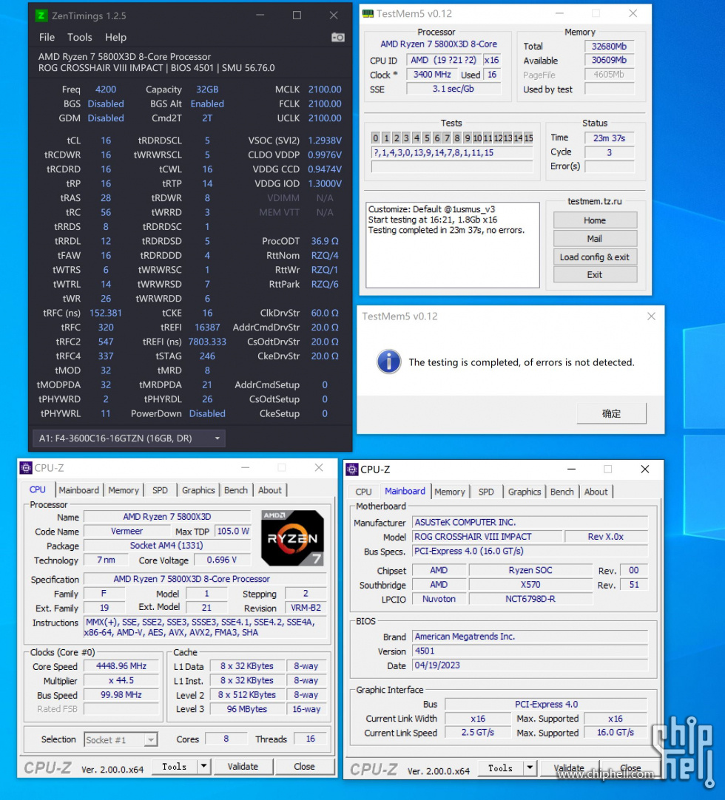Click the BIOS version 4501 field
The width and height of the screenshot is (725, 800).
[x=530, y=651]
